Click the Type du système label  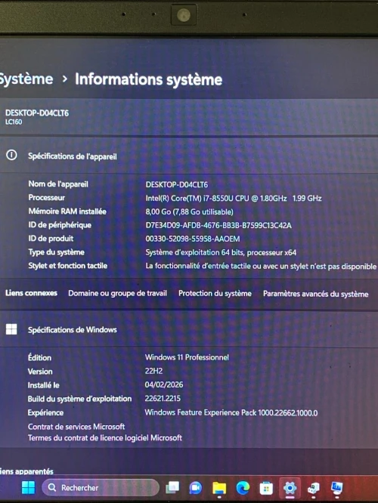(56, 252)
